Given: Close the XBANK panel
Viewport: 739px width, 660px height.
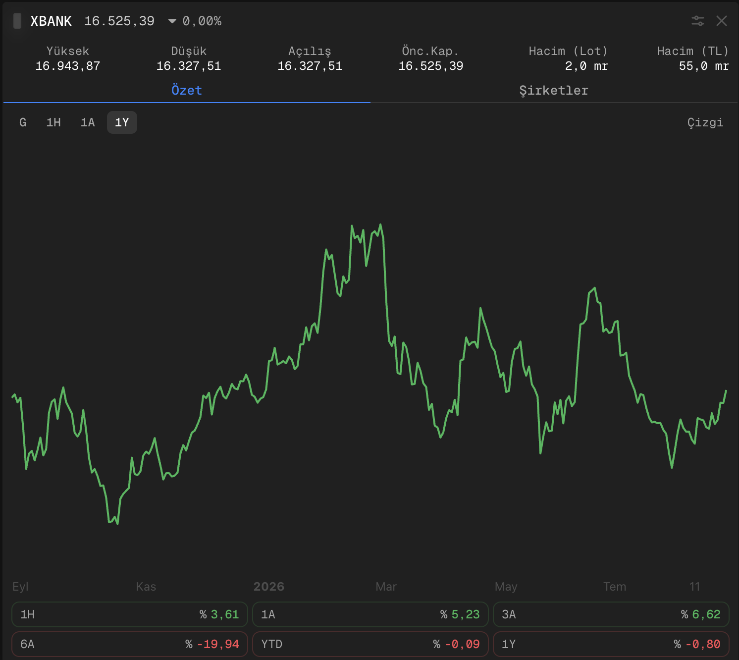Looking at the screenshot, I should tap(722, 21).
